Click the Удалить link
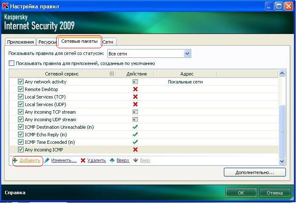Image resolution: width=296 pixels, height=203 pixels. tap(96, 161)
